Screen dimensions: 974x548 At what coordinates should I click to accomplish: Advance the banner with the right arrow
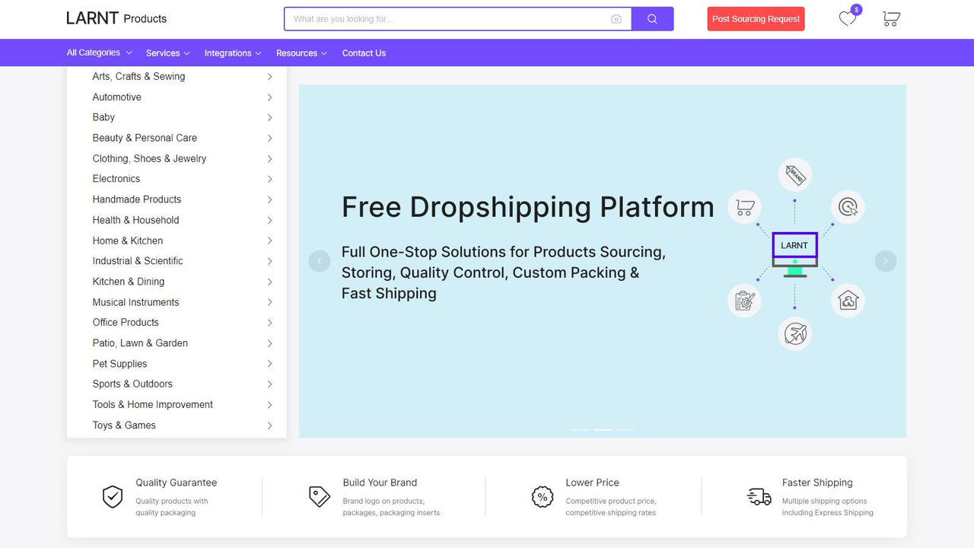pyautogui.click(x=885, y=261)
